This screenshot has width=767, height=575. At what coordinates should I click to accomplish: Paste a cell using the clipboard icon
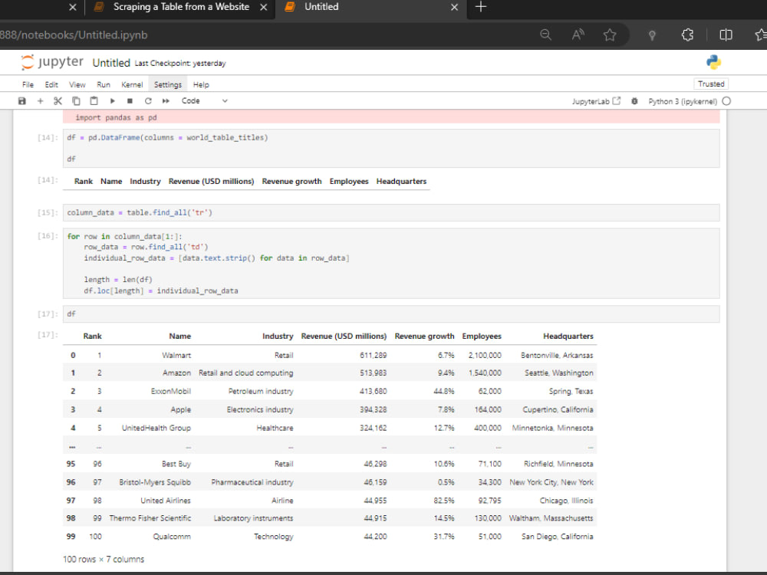[x=94, y=100]
